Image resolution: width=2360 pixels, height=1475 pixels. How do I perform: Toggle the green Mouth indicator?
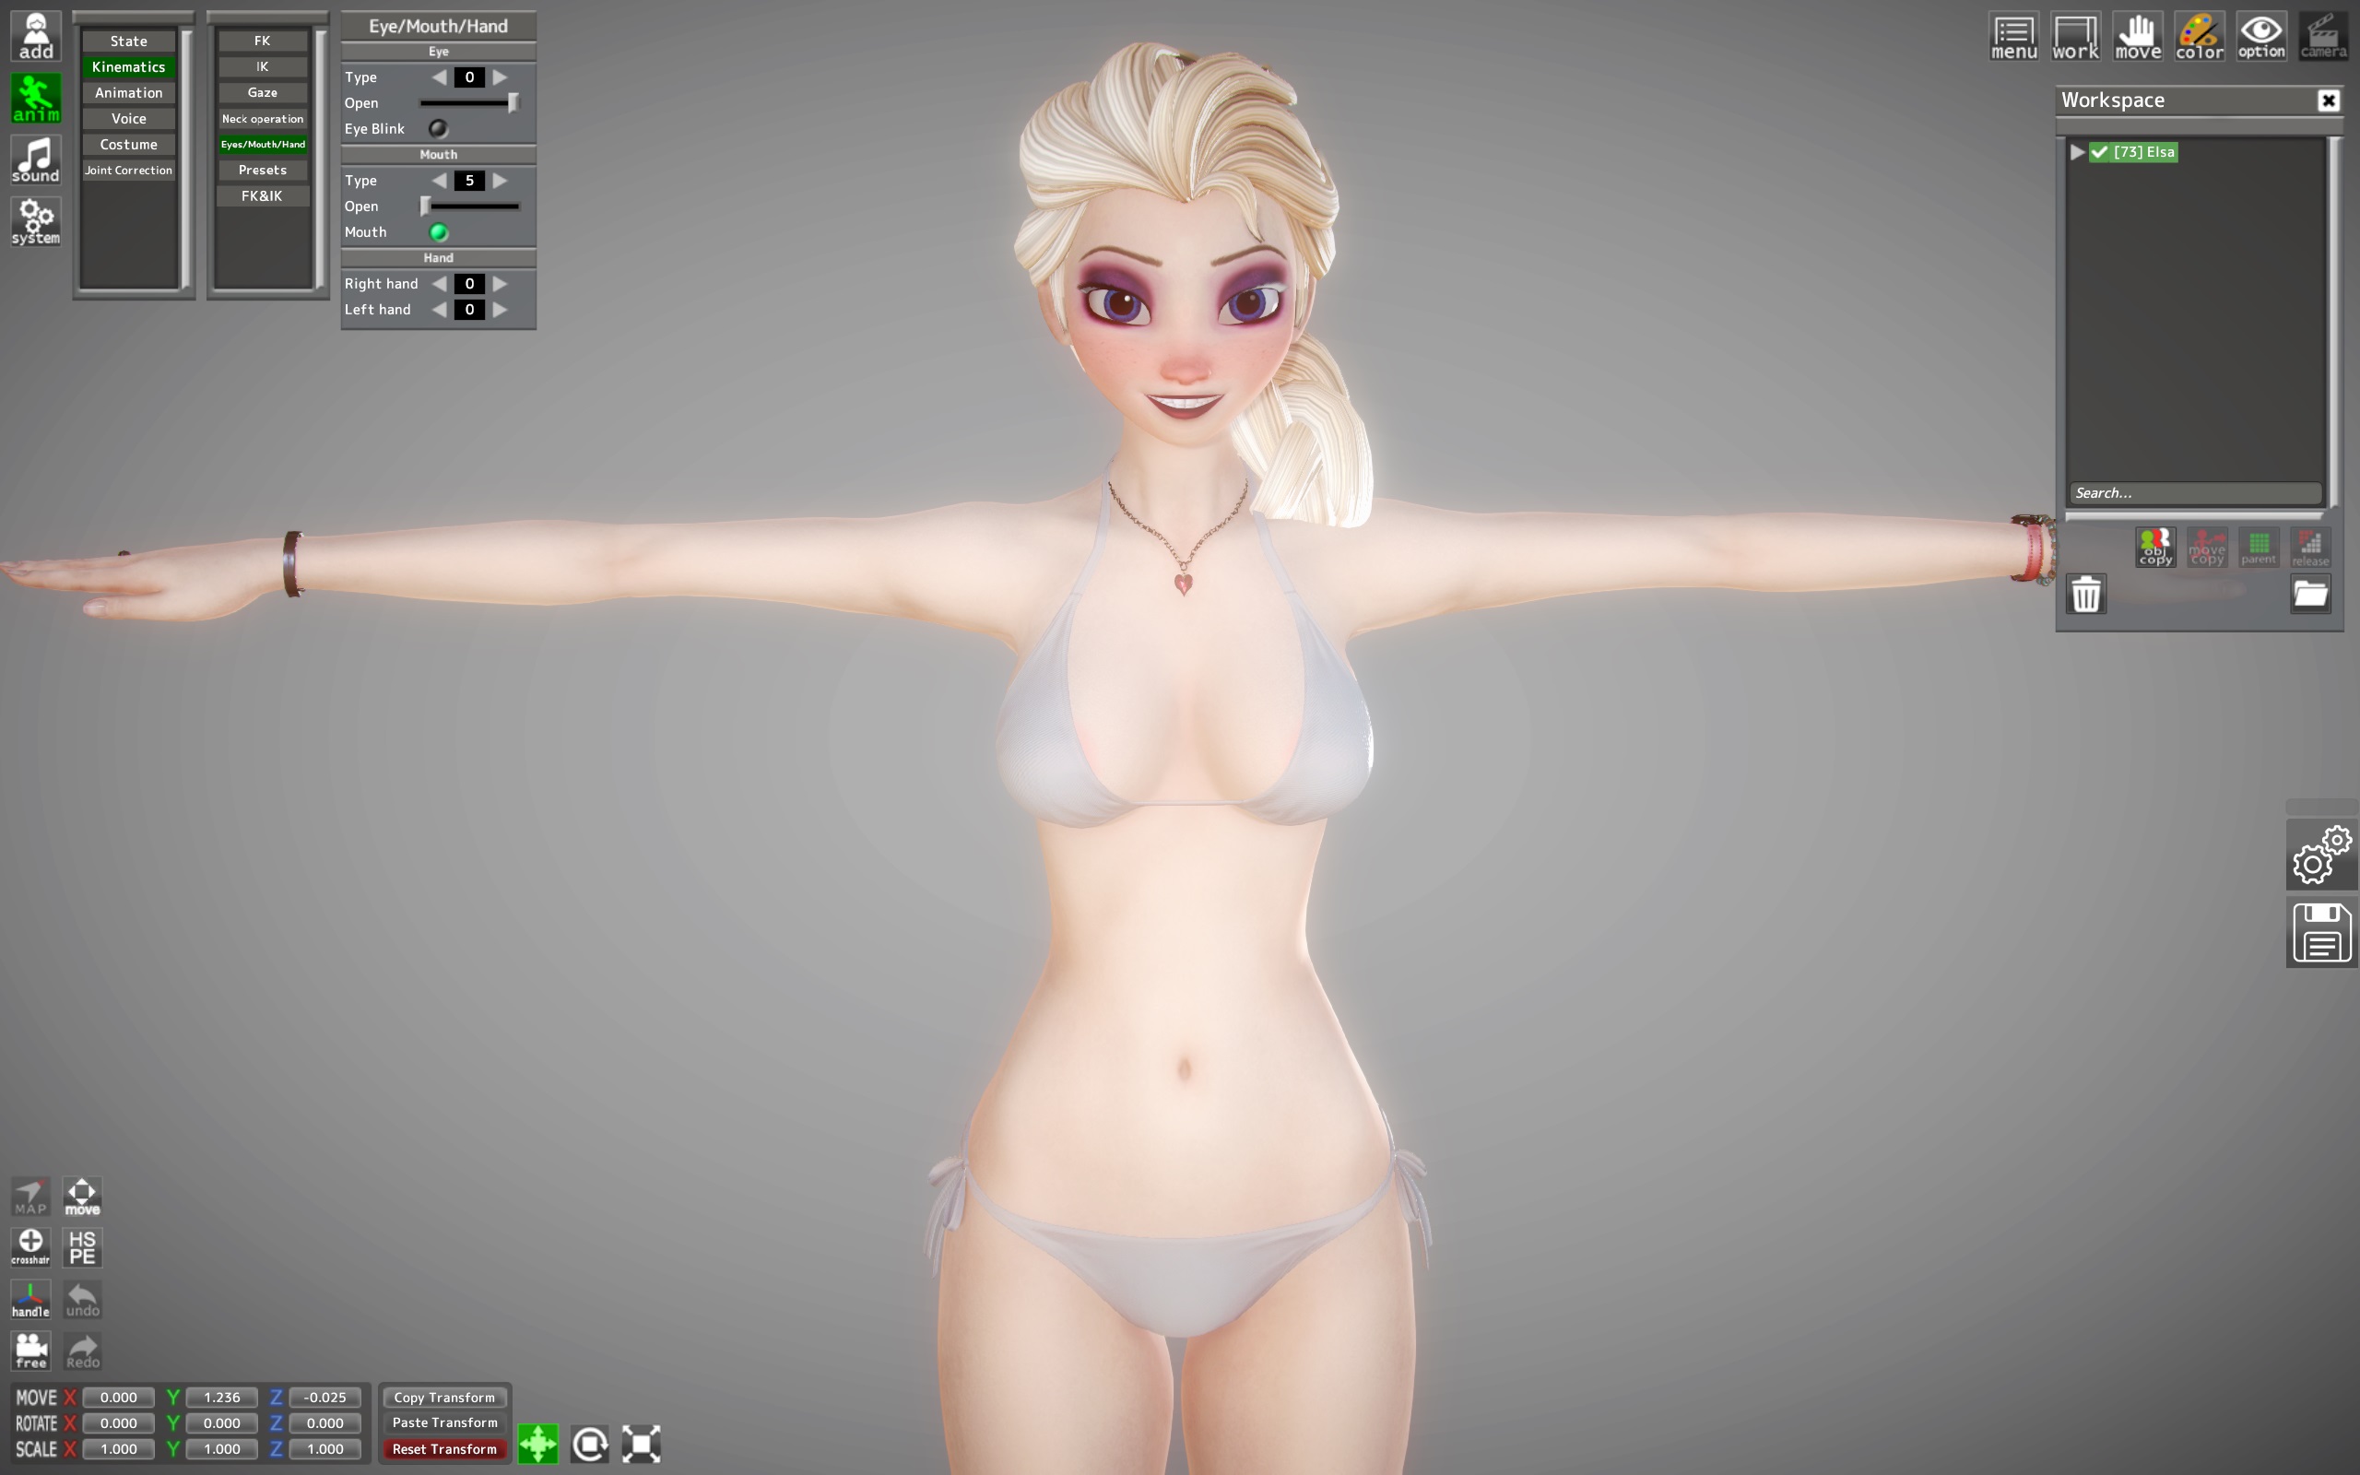(x=438, y=232)
